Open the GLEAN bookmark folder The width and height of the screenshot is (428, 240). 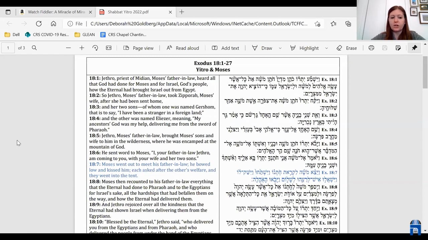(x=85, y=34)
